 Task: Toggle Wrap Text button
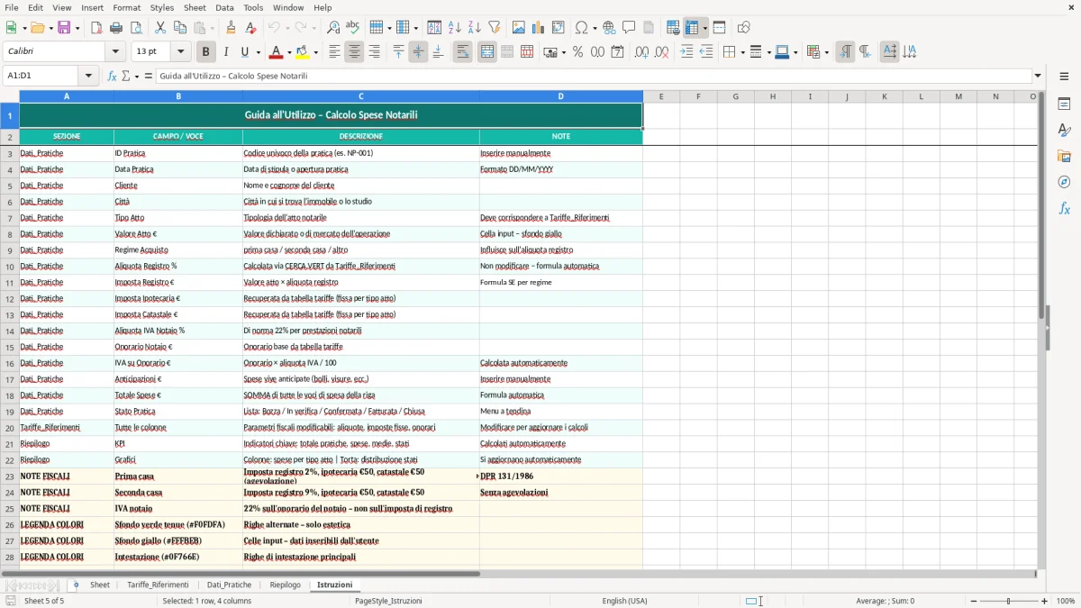(462, 52)
